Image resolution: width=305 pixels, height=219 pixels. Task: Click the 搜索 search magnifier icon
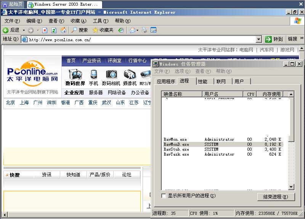tap(74, 30)
